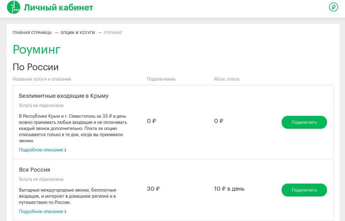The width and height of the screenshot is (345, 221).
Task: Click the 'Абон. плата:' column header
Action: click(x=227, y=79)
